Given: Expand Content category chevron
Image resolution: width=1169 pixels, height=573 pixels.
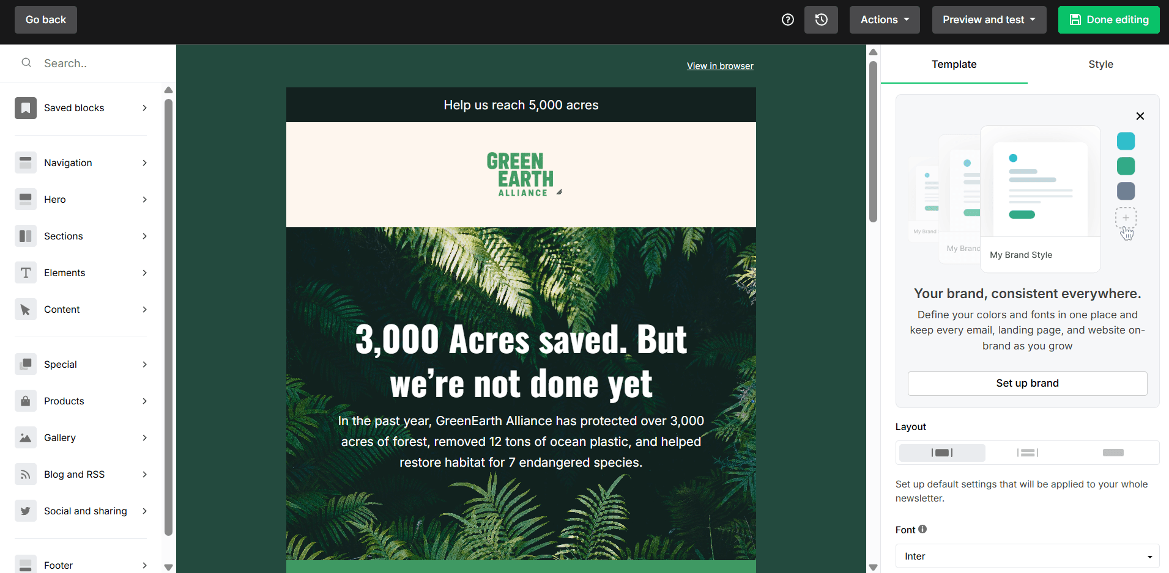Looking at the screenshot, I should (145, 310).
